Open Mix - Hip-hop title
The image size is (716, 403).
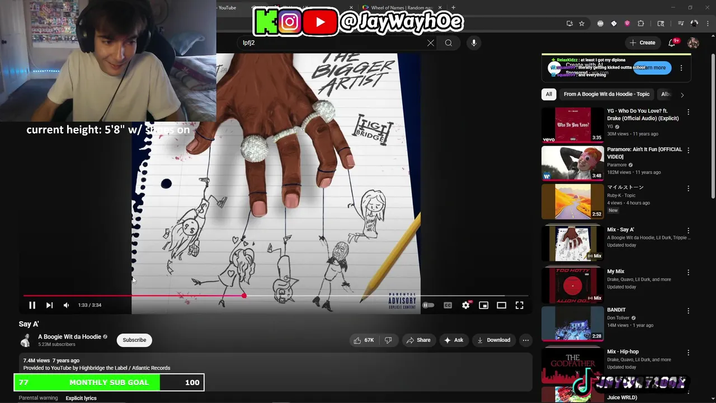pyautogui.click(x=623, y=352)
